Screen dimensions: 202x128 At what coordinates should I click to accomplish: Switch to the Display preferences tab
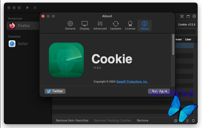[x=84, y=25]
